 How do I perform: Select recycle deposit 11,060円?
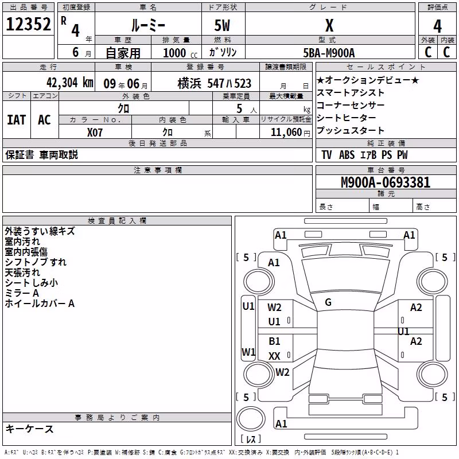pos(290,133)
